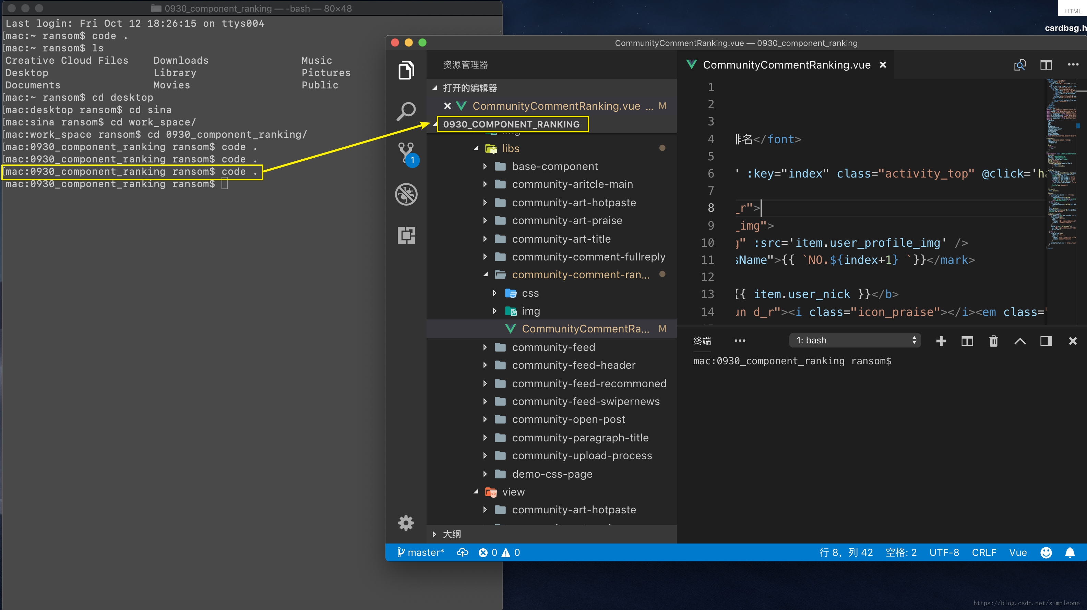Select the 1: bash terminal dropdown
Image resolution: width=1087 pixels, height=610 pixels.
coord(855,340)
